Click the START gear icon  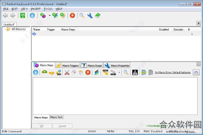[x=105, y=72]
